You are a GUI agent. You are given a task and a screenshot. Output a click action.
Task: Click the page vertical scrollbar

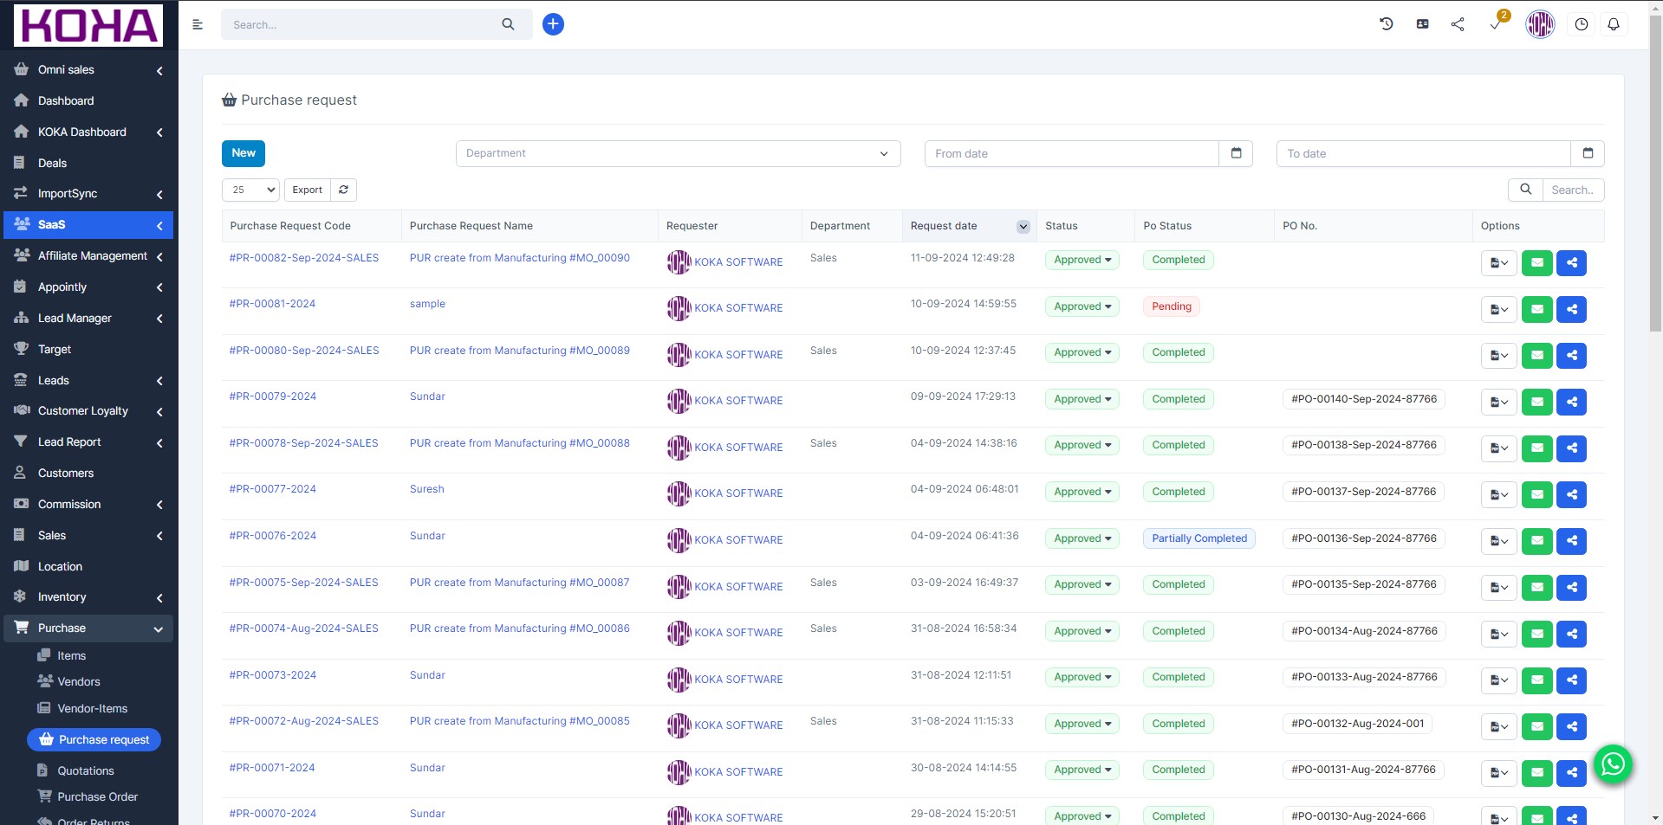1655,173
